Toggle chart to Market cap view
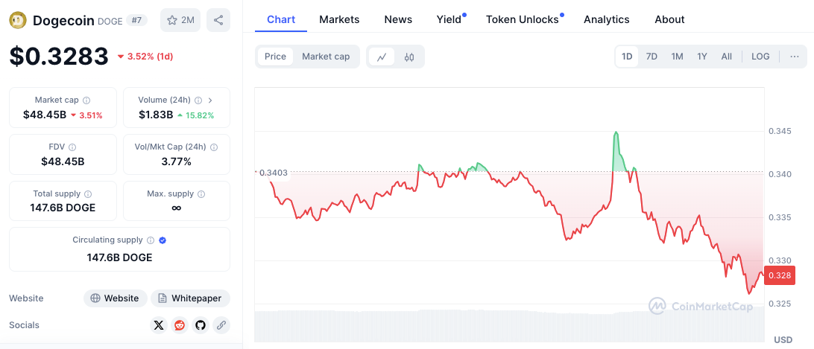Viewport: 814px width, 349px height. pyautogui.click(x=326, y=57)
